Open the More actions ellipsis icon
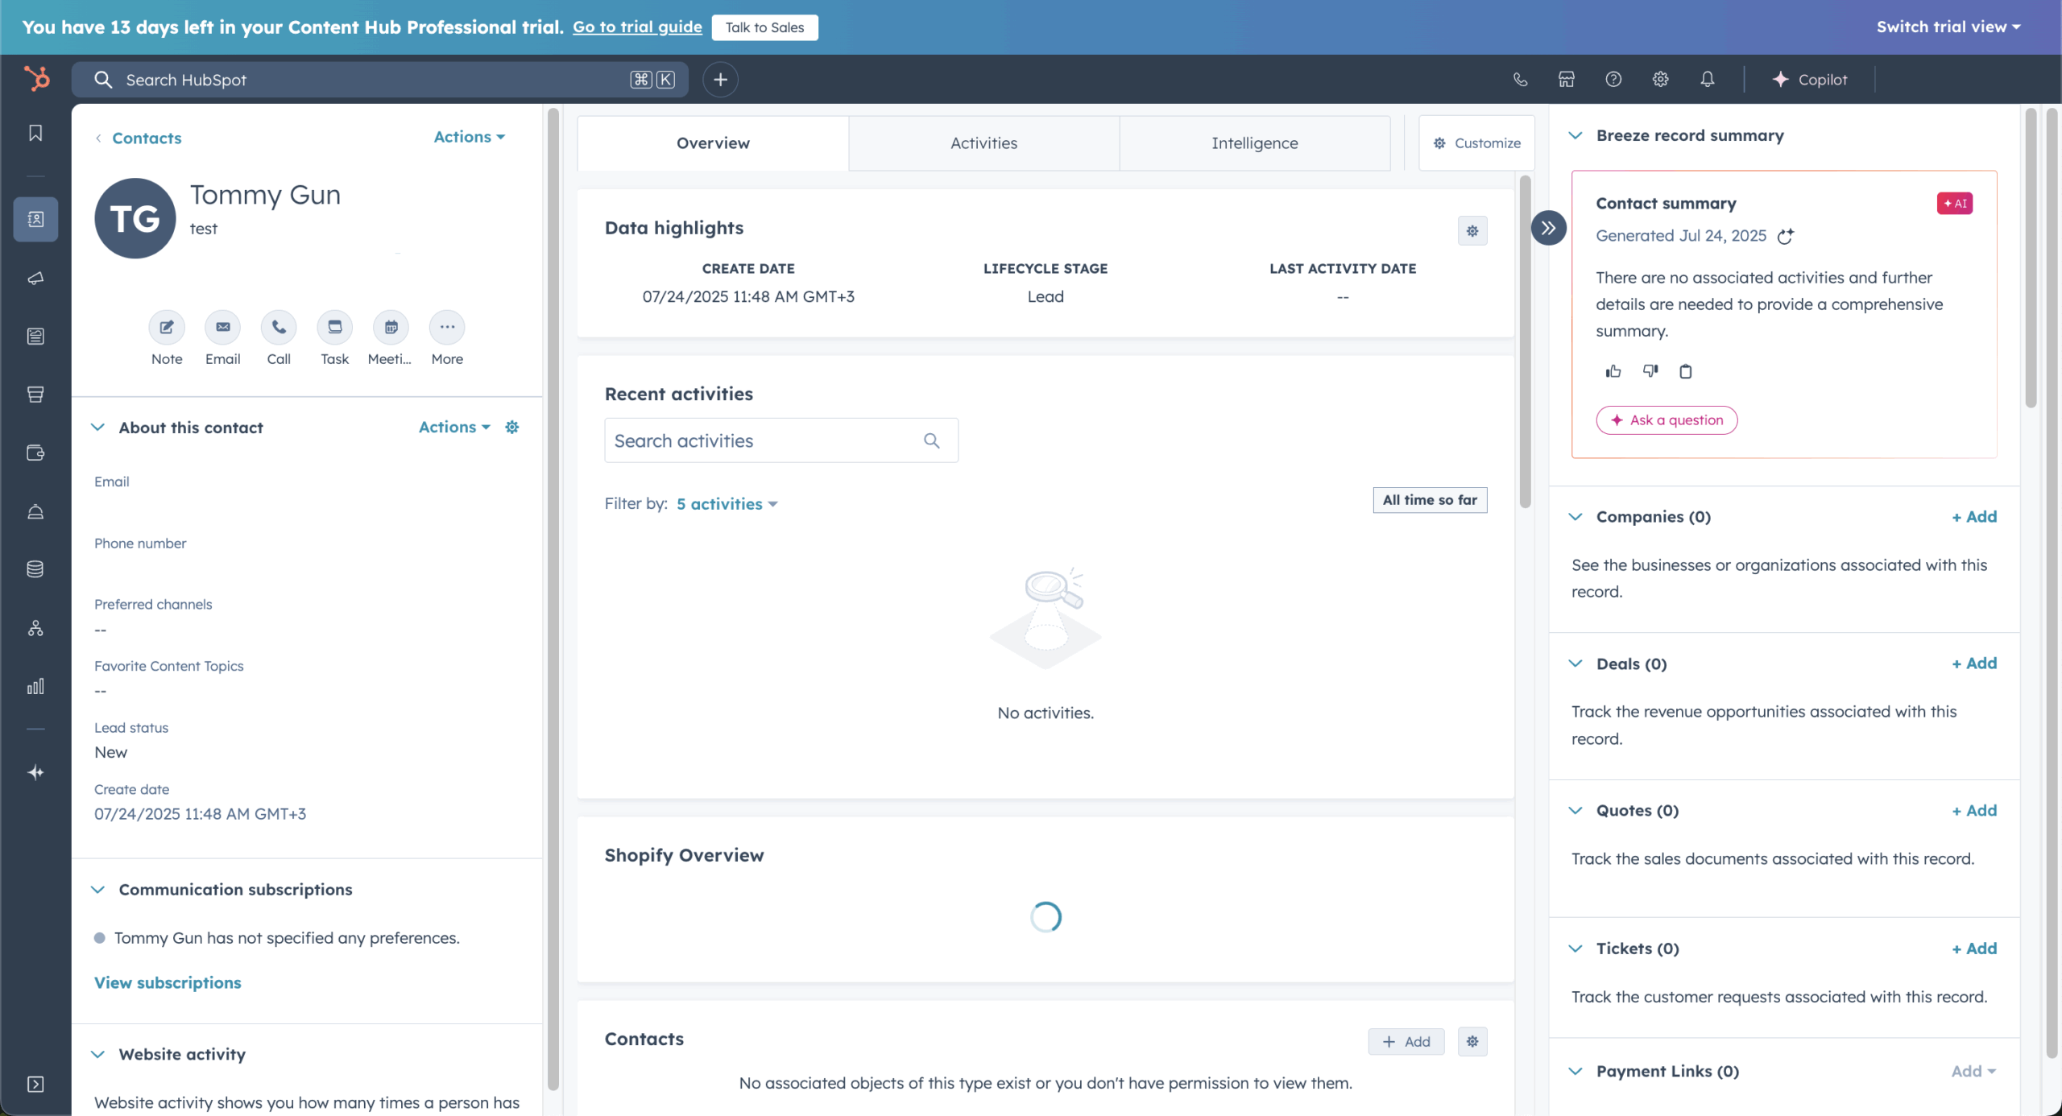This screenshot has width=2062, height=1116. (447, 327)
